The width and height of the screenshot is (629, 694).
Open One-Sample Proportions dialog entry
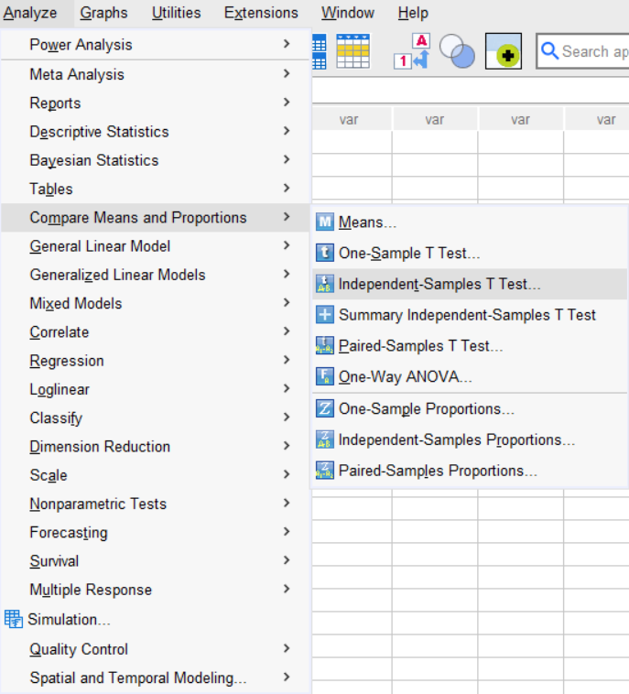[469, 408]
